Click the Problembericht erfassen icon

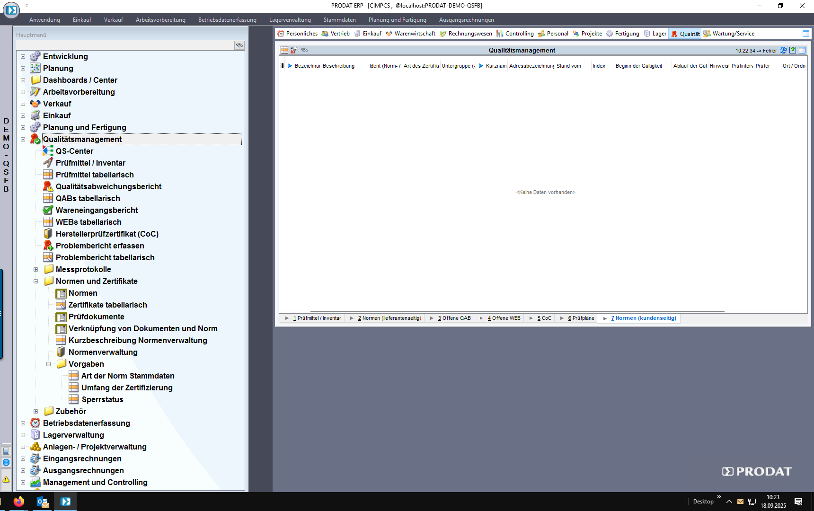point(48,246)
